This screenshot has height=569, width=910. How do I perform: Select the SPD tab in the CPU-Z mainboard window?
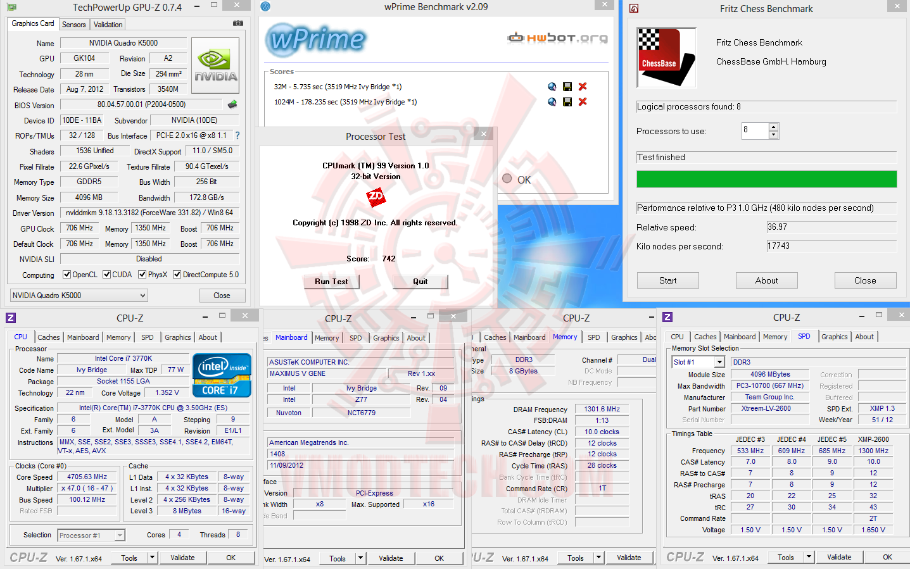[x=356, y=338]
